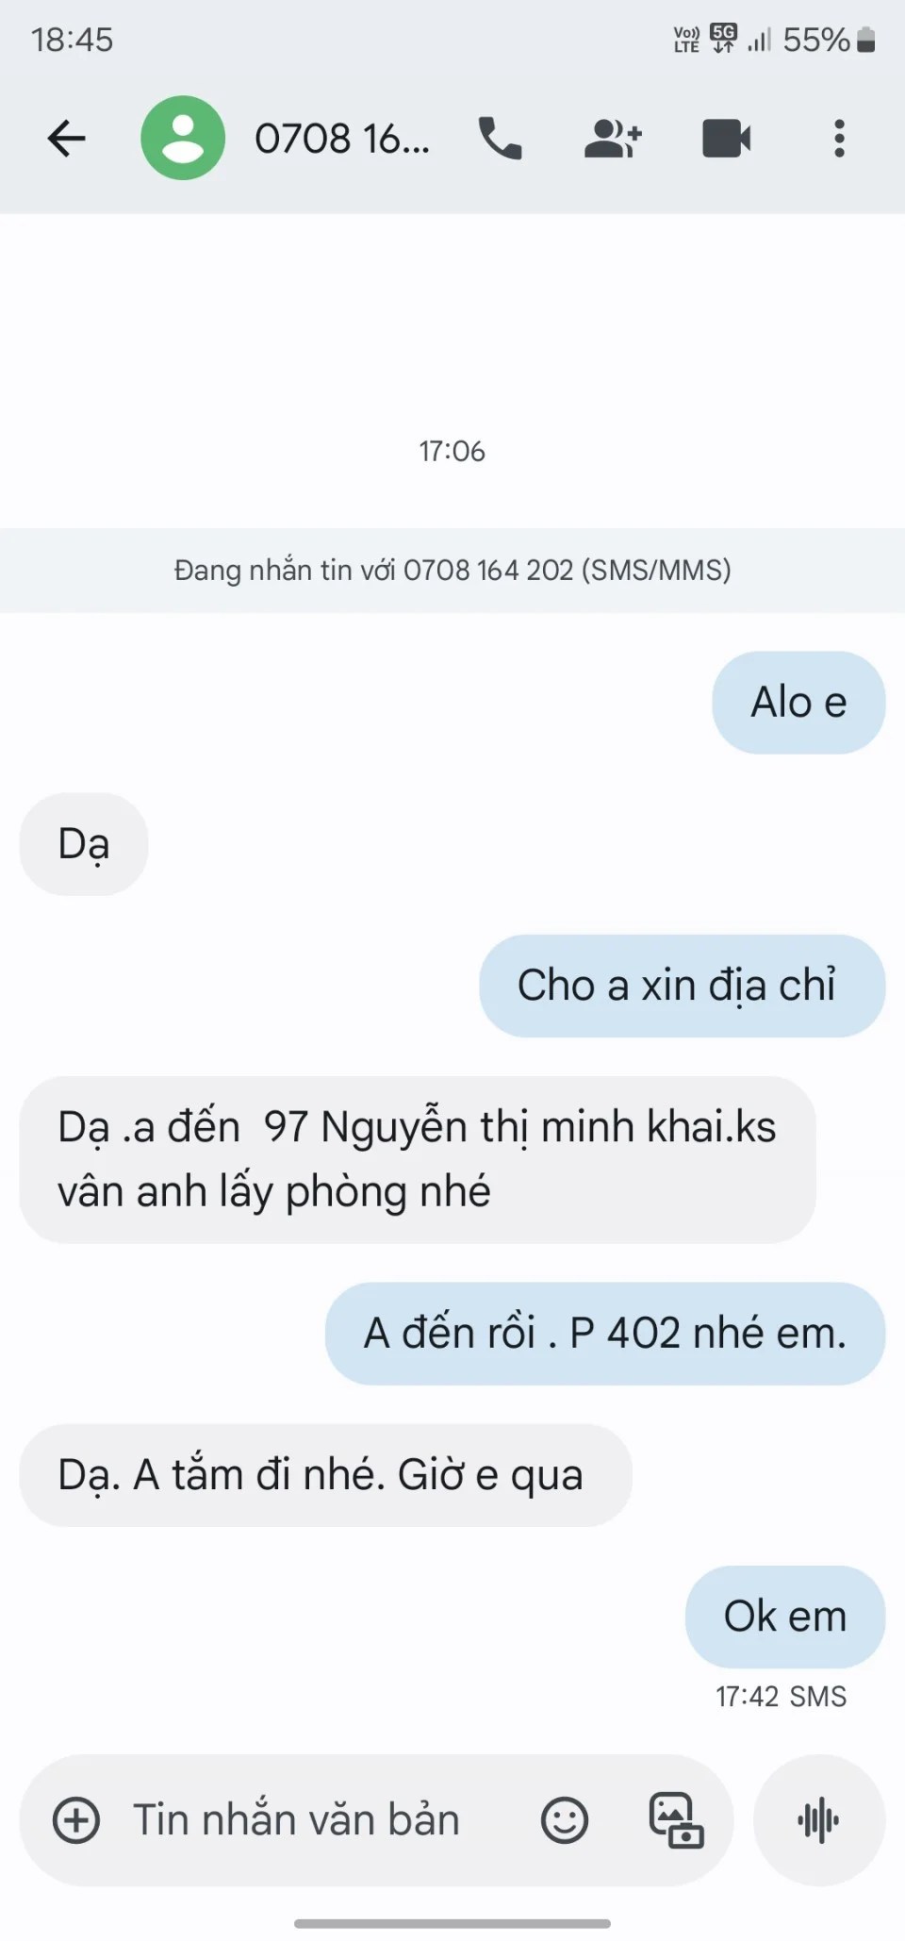
Task: Select the 'Ok em' sent message
Action: point(785,1617)
